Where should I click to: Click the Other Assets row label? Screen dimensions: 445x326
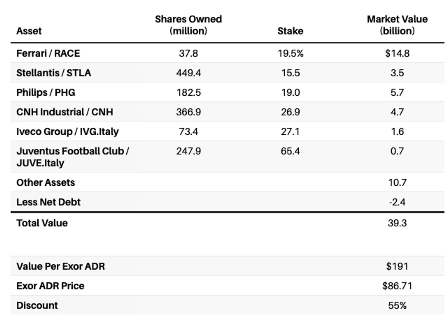pyautogui.click(x=46, y=182)
